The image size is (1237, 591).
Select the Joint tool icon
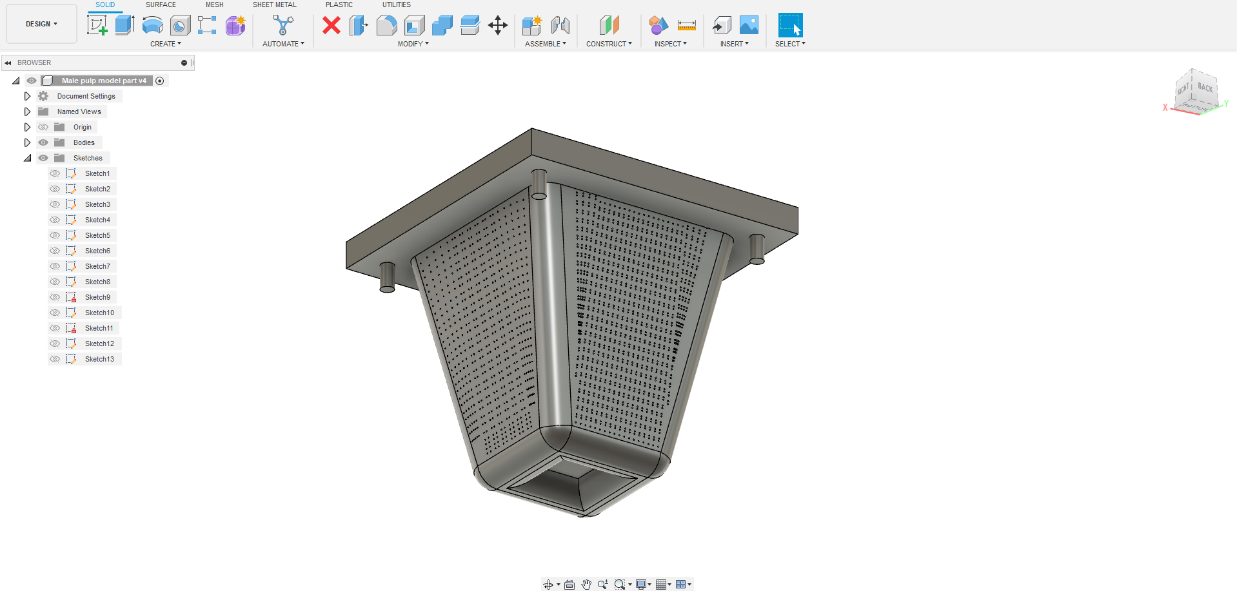560,25
